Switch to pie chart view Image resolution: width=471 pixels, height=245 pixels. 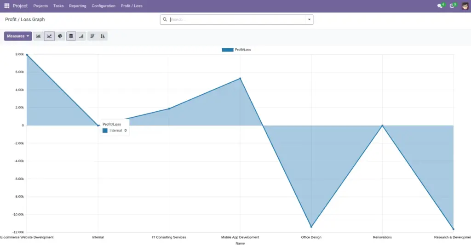click(60, 36)
